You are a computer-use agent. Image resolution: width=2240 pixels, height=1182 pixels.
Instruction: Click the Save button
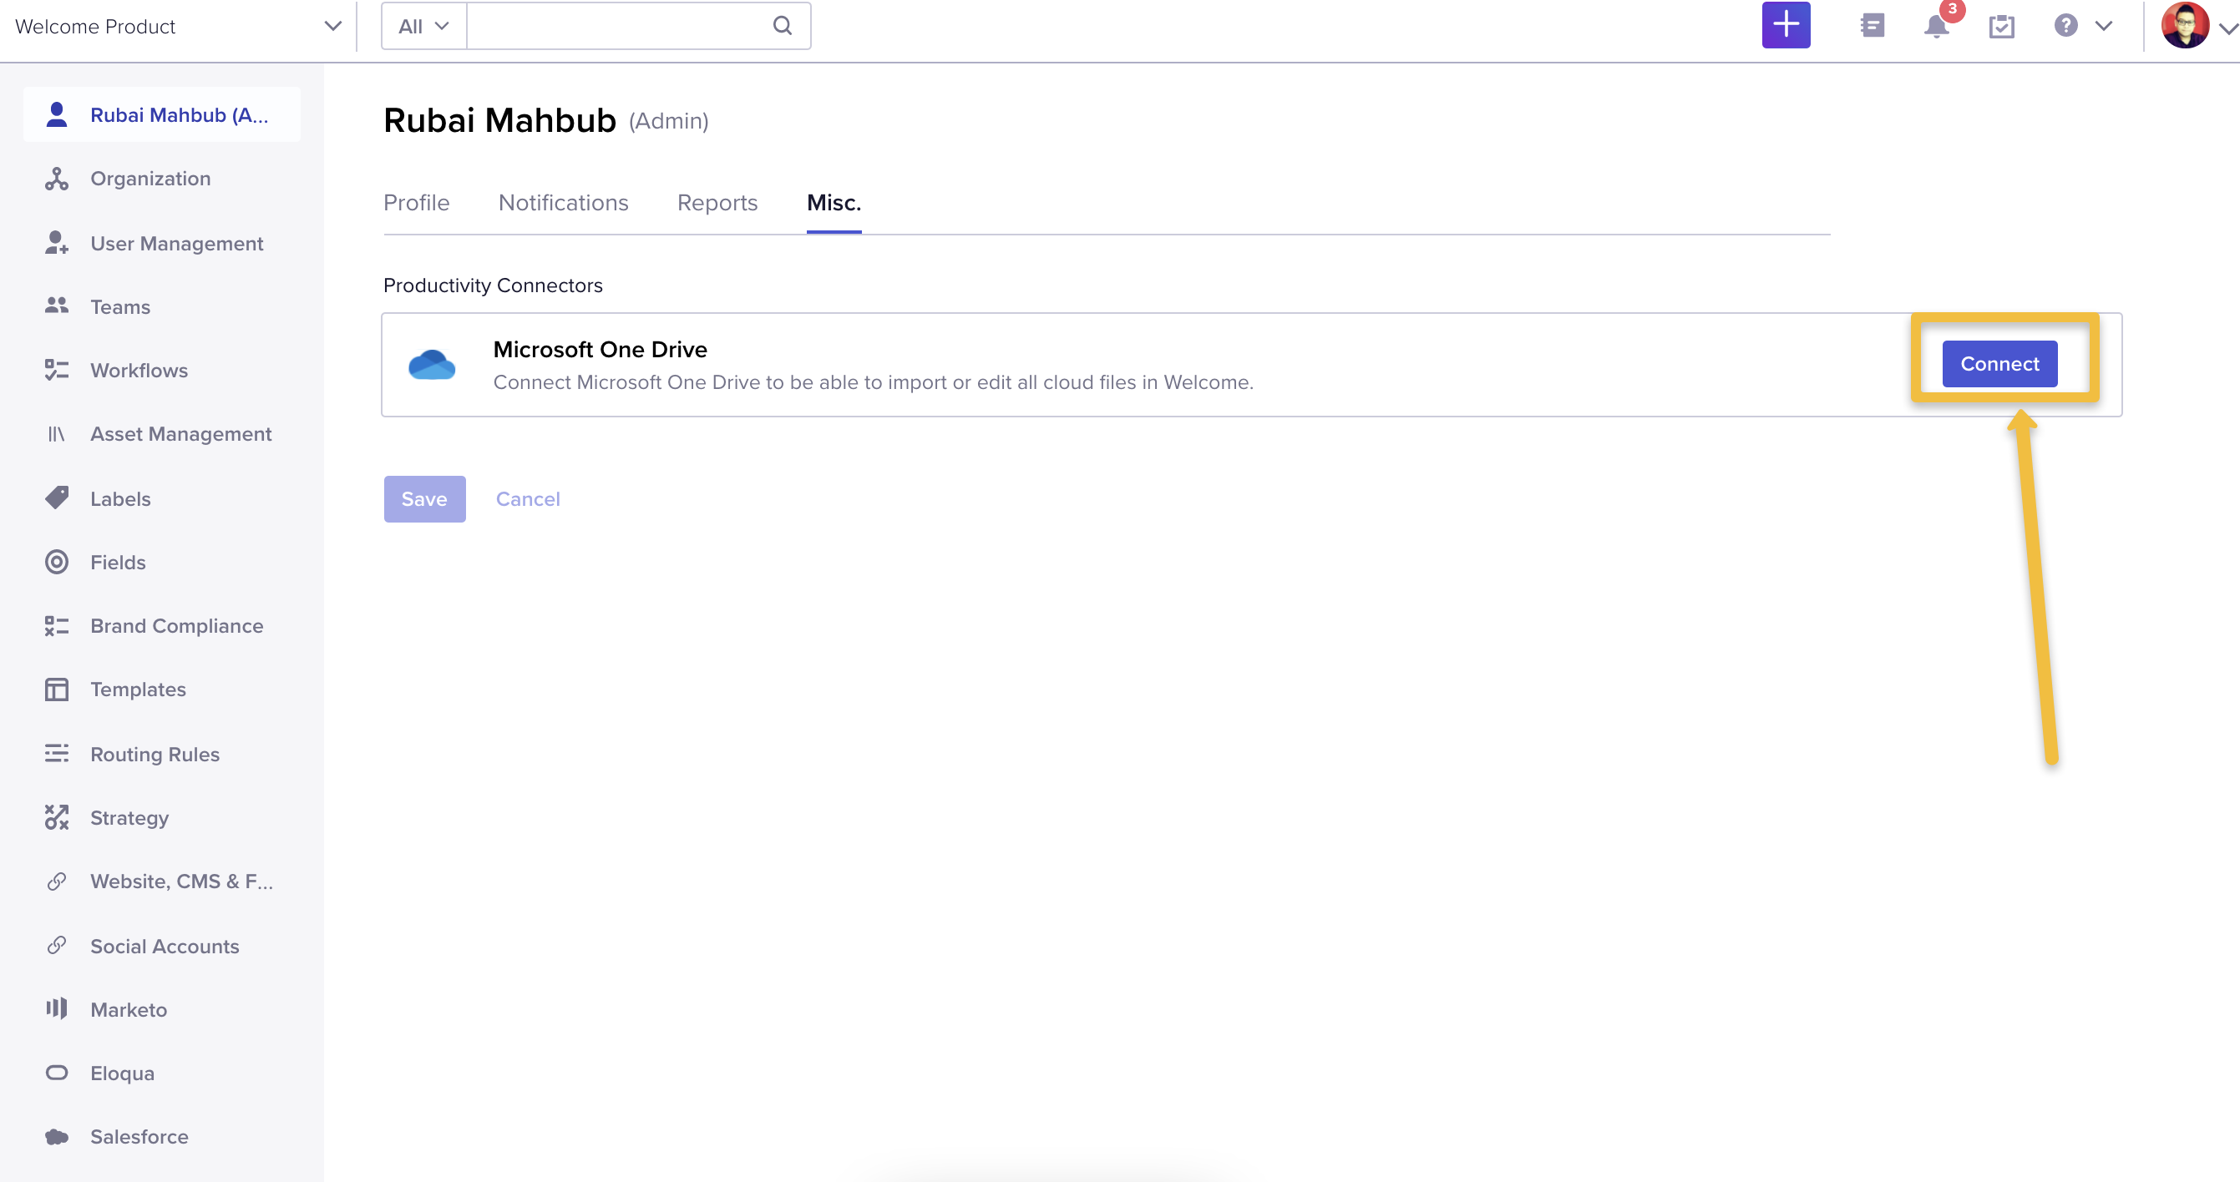424,499
